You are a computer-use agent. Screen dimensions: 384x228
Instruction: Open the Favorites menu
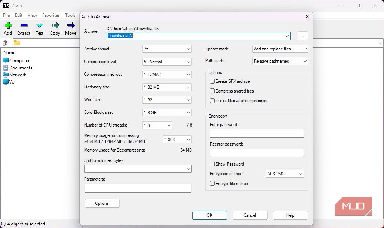click(x=51, y=15)
